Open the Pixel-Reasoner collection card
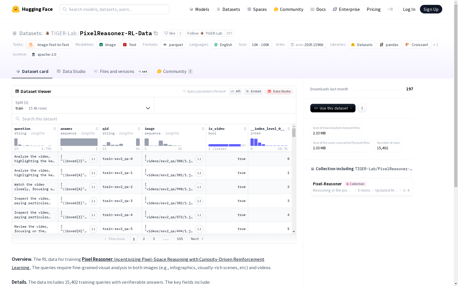Viewport: 458px width, 286px height. point(362,187)
